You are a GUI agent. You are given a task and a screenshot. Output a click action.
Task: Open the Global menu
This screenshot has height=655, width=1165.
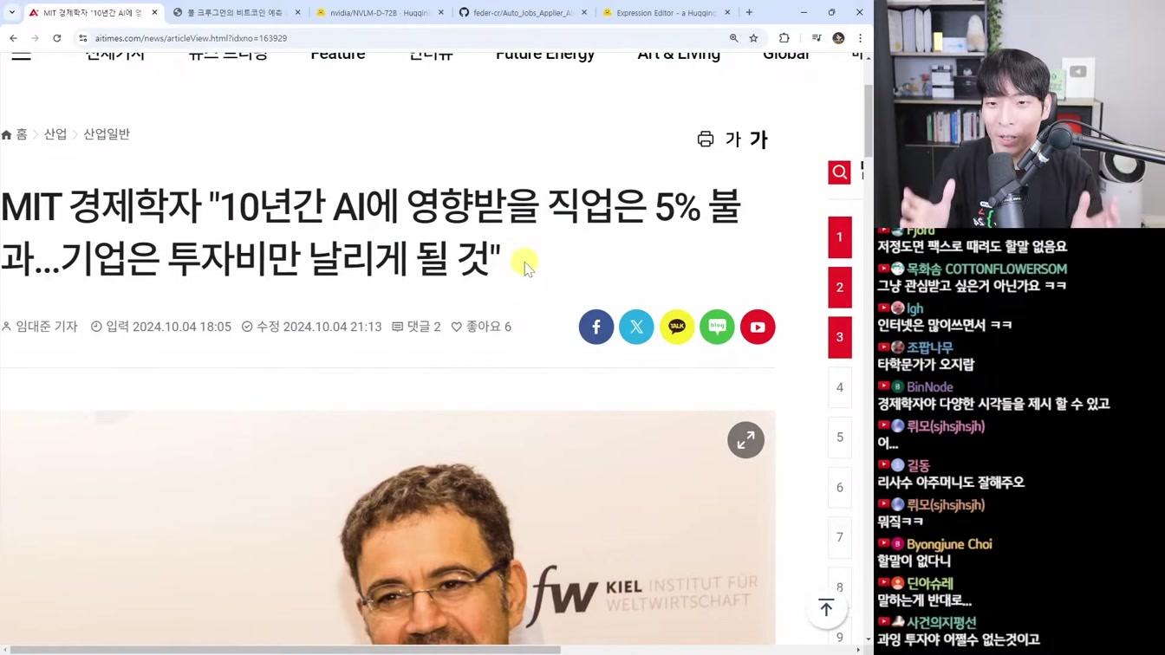(786, 55)
